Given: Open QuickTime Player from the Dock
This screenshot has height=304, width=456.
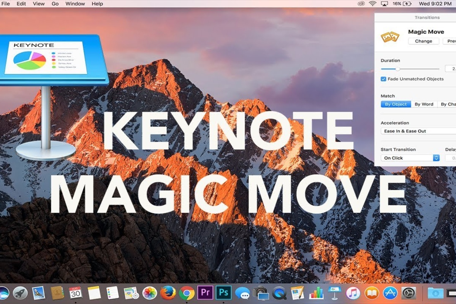Looking at the screenshot, I should pyautogui.click(x=279, y=293).
